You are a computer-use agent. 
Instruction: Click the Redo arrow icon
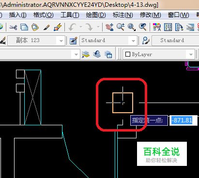89,27
